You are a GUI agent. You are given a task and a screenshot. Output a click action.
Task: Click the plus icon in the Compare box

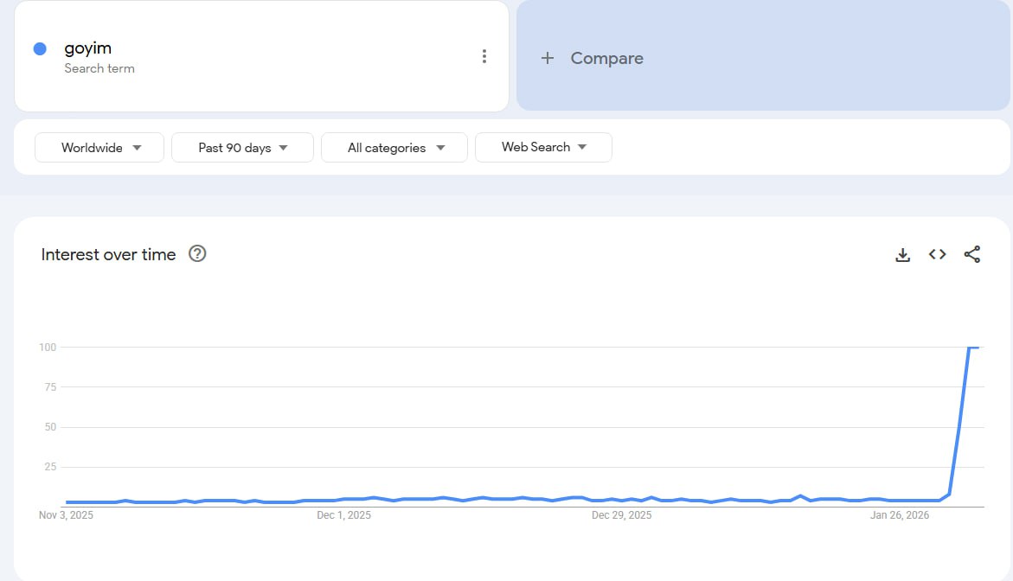547,58
